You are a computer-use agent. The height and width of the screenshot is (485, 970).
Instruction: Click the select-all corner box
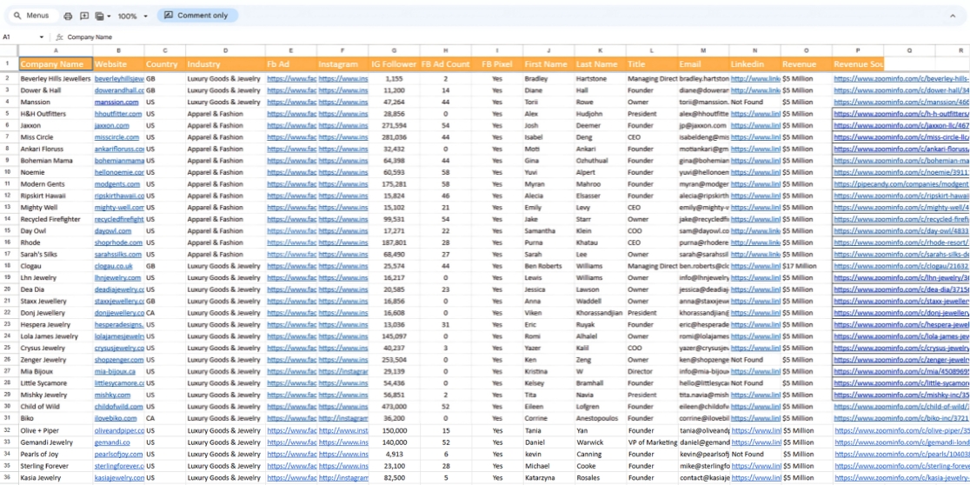pos(7,51)
